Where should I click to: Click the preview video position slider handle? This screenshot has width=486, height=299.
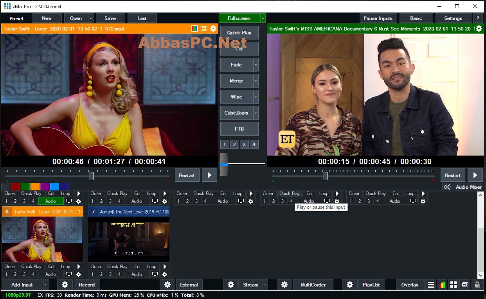(x=92, y=176)
